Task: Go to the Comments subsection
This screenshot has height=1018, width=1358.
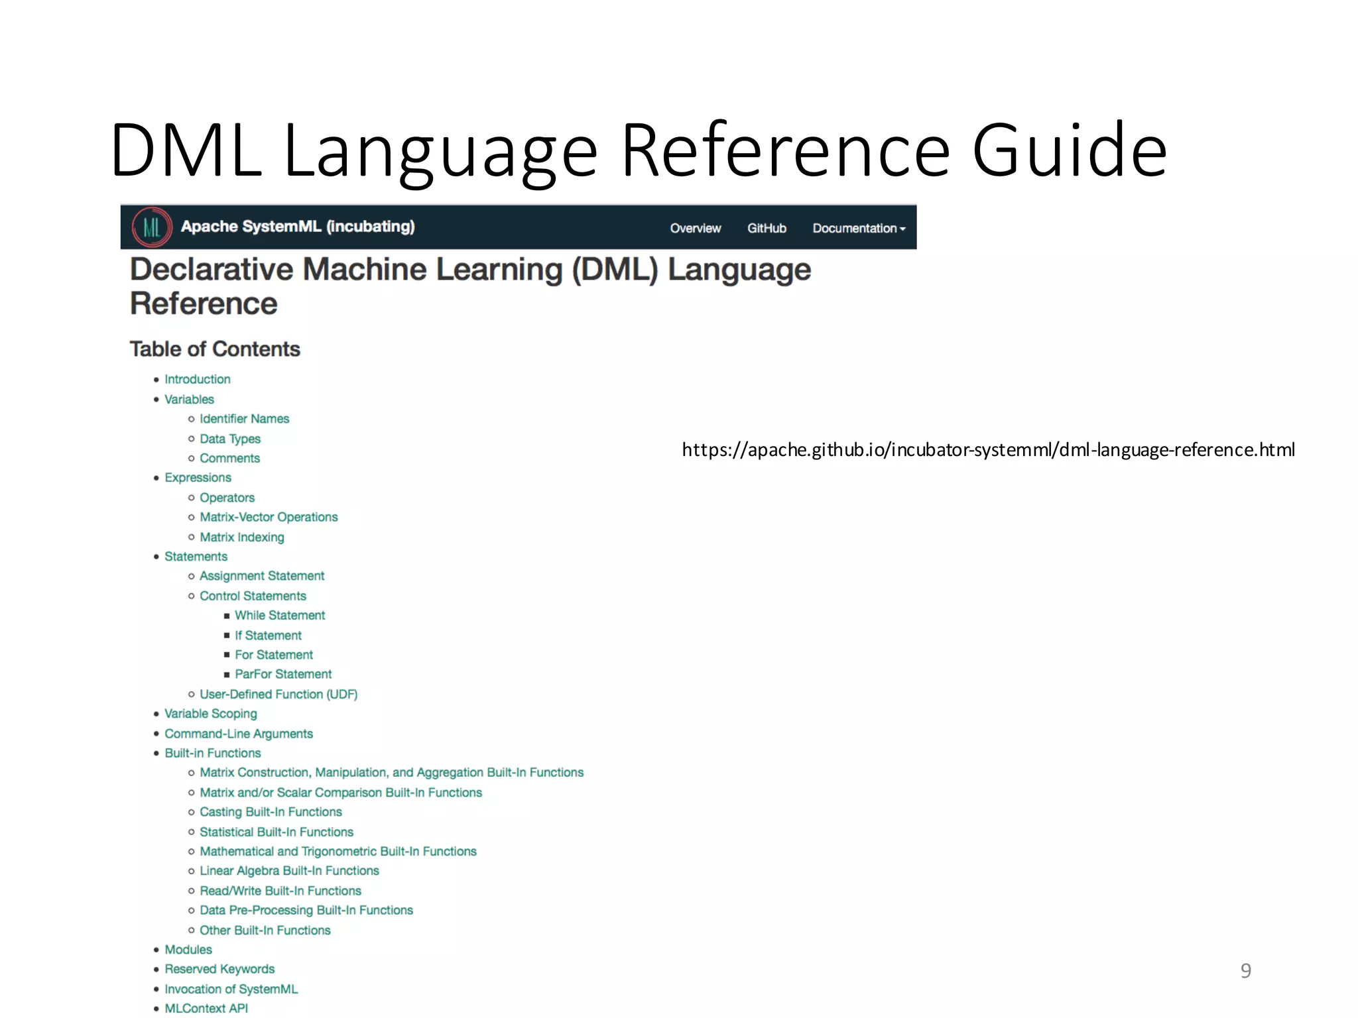Action: coord(229,458)
